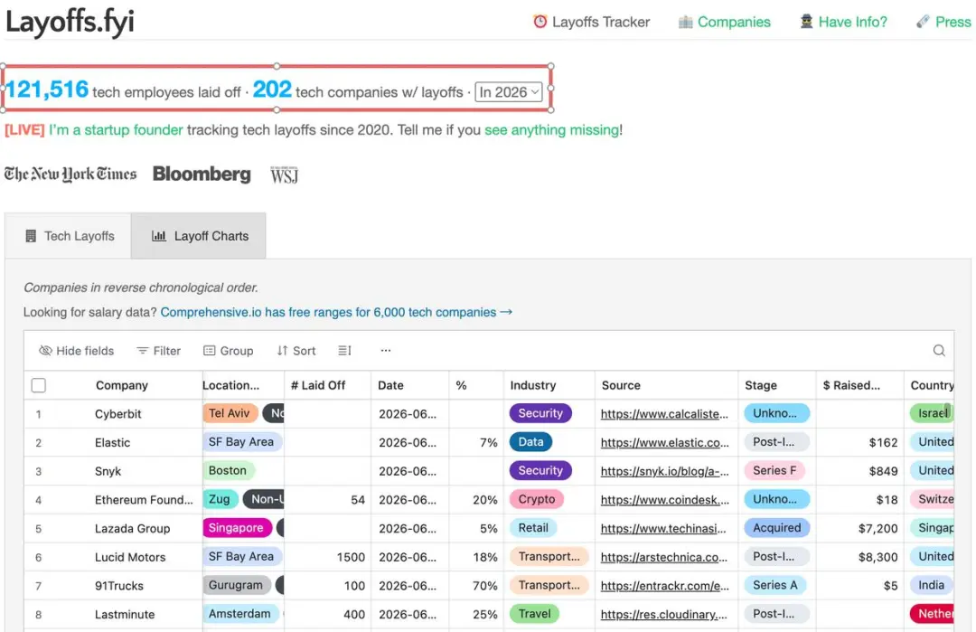The image size is (976, 632).
Task: Open the coindesk source link
Action: pyautogui.click(x=664, y=500)
